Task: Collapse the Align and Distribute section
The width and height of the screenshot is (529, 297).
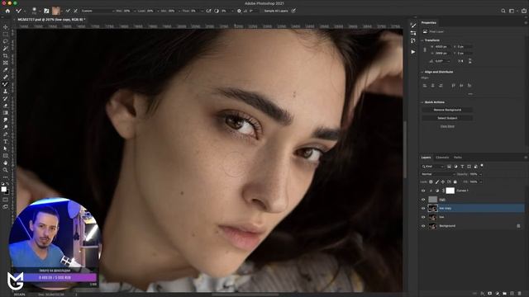Action: [x=422, y=72]
